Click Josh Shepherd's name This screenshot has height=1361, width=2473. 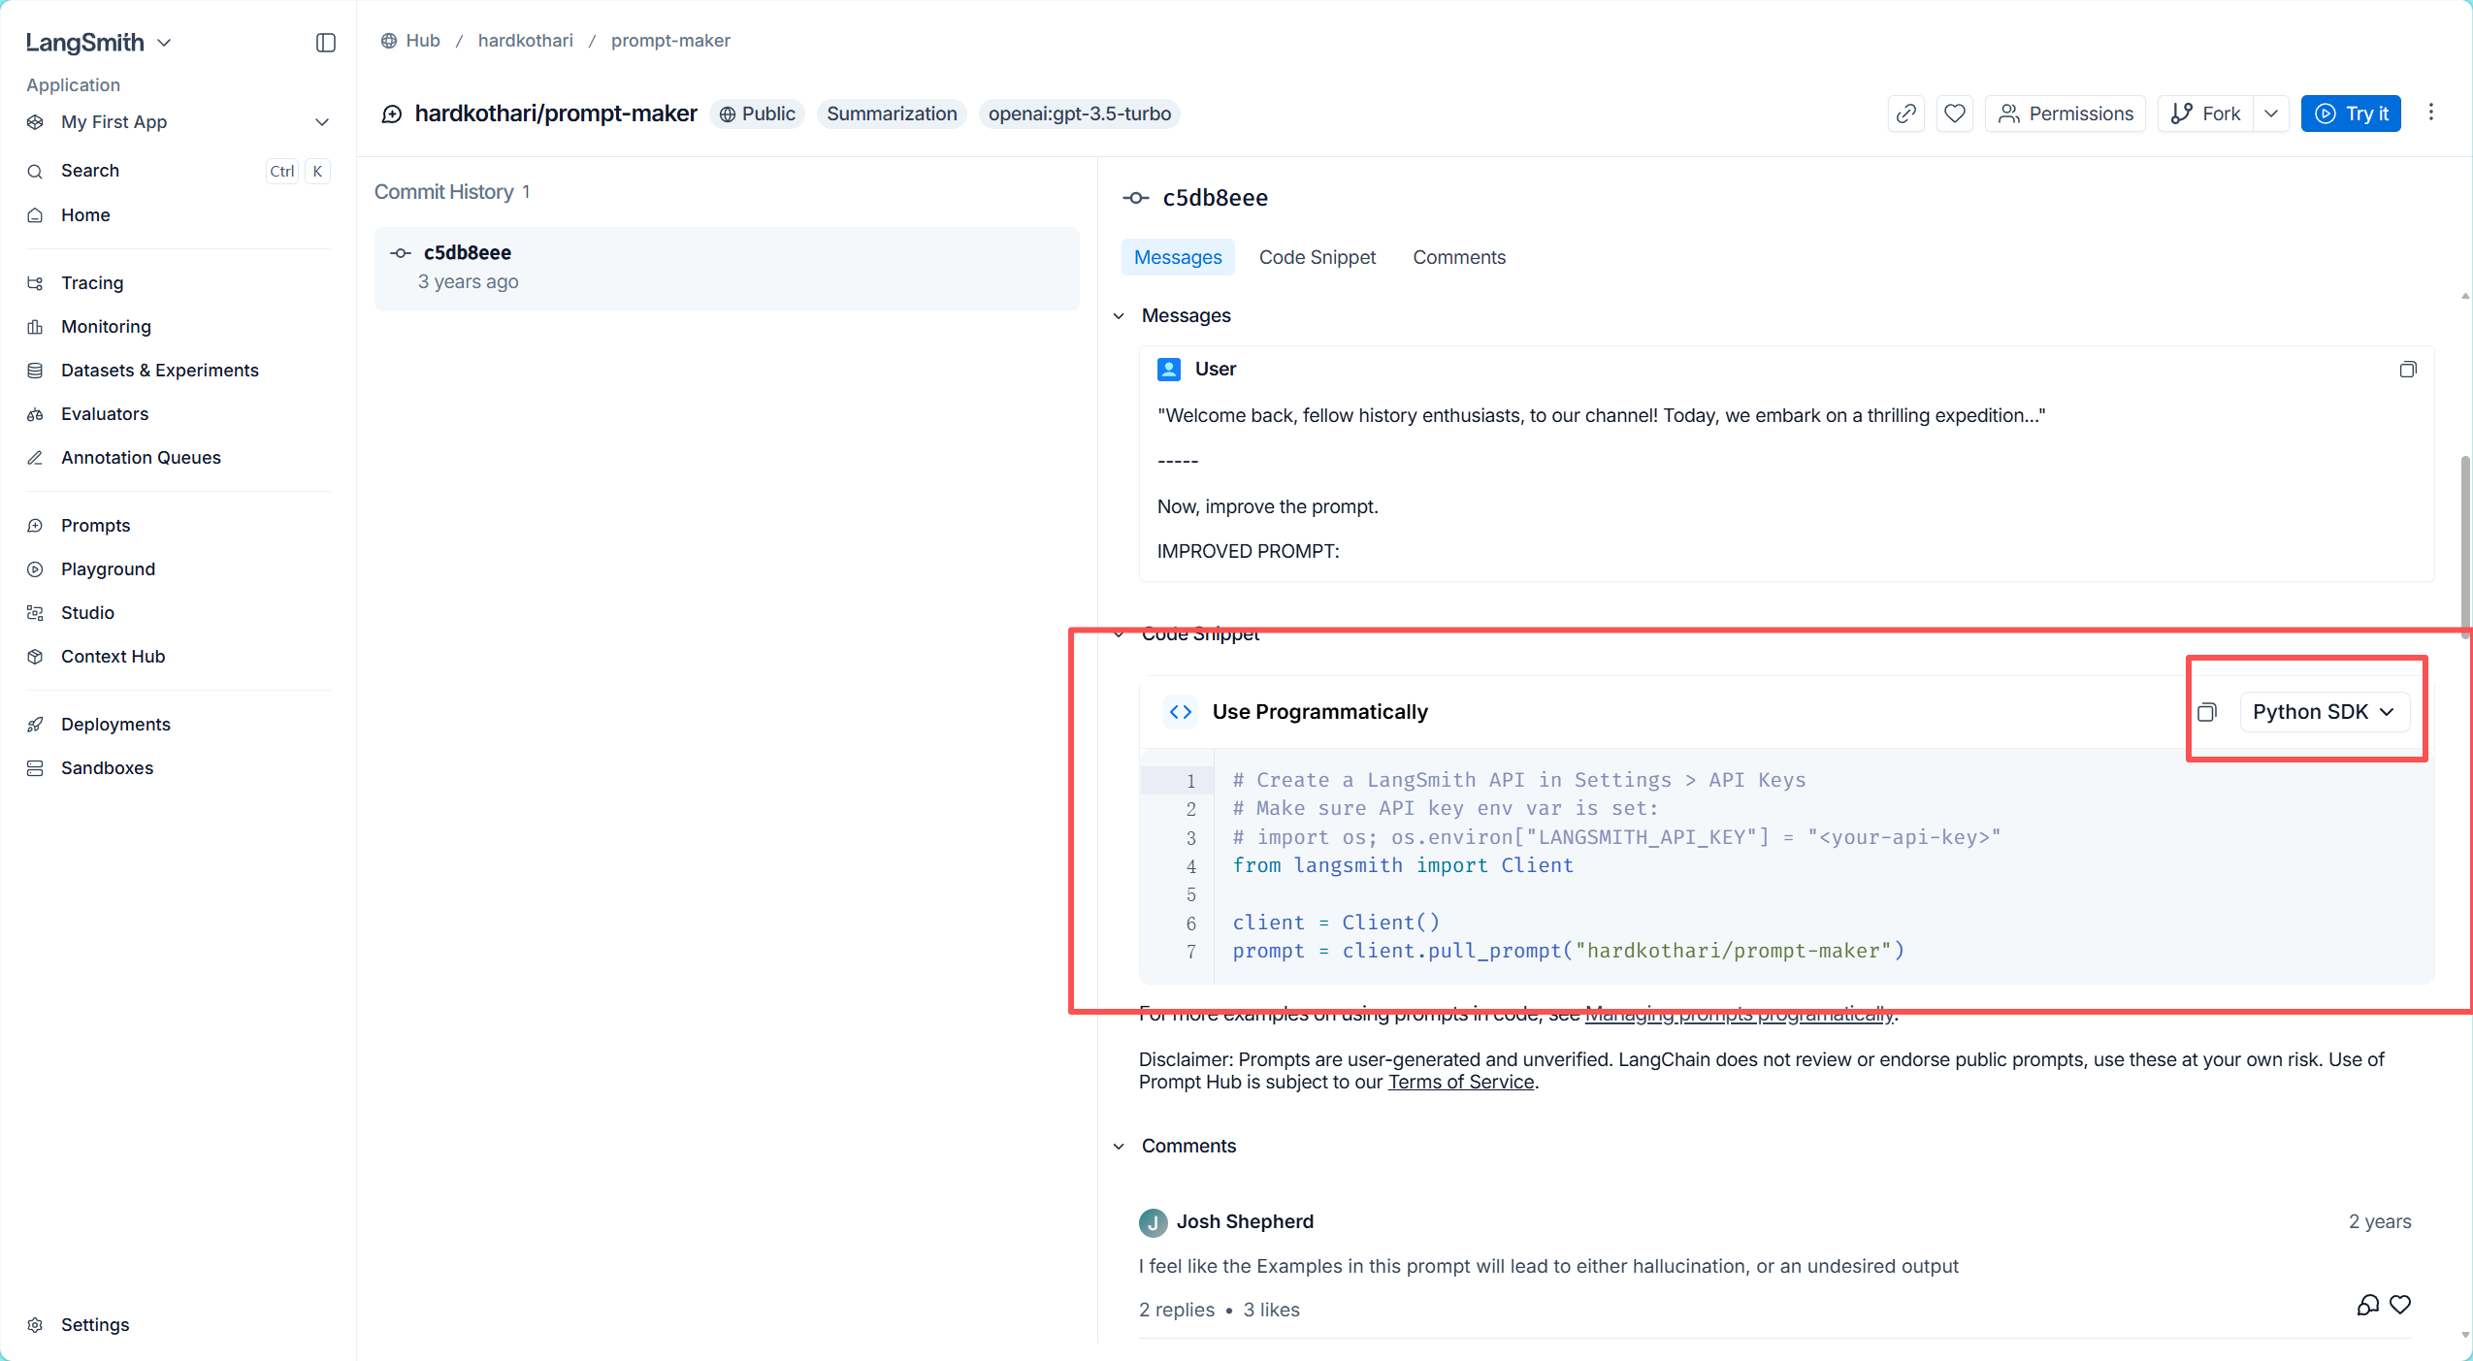[x=1245, y=1222]
